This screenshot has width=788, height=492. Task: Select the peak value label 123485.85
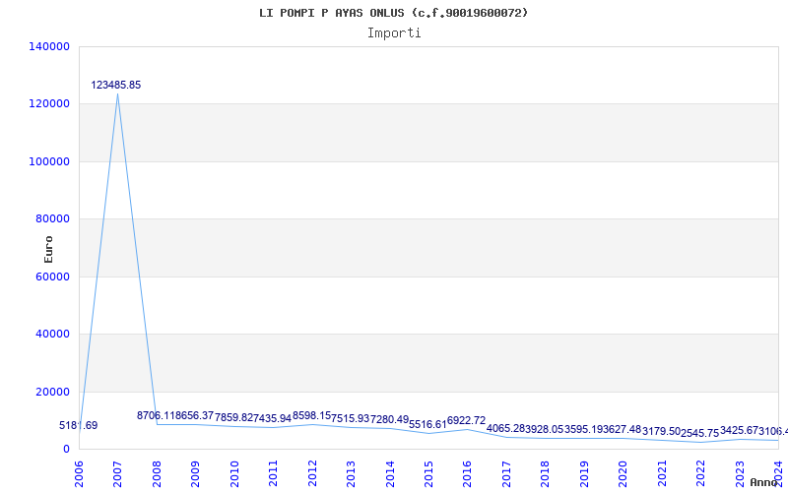pos(116,85)
